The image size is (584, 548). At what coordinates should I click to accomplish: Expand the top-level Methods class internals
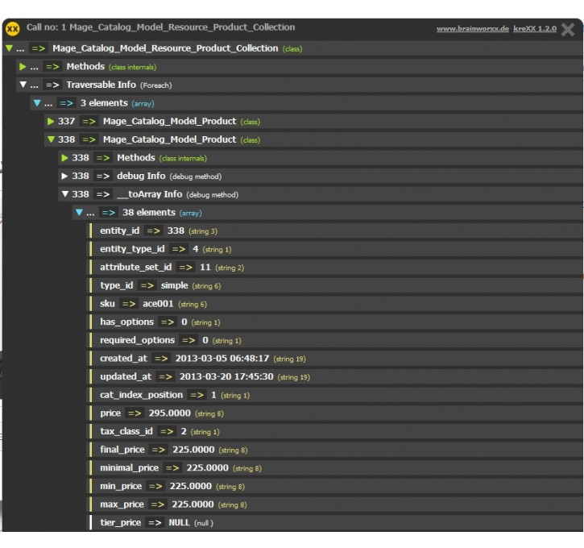coord(23,67)
